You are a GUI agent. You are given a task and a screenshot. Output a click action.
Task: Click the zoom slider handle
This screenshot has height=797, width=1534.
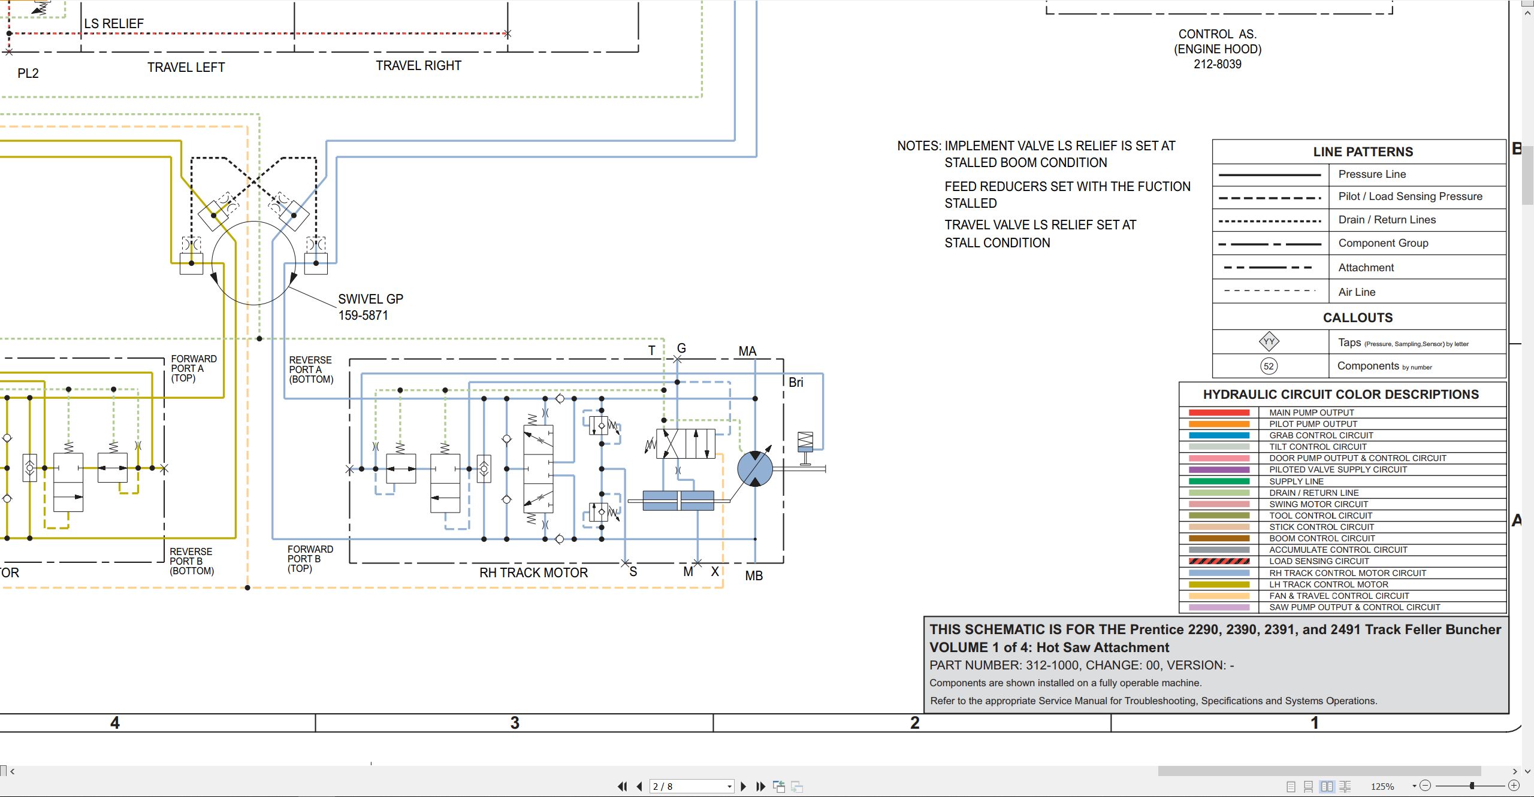(1472, 786)
